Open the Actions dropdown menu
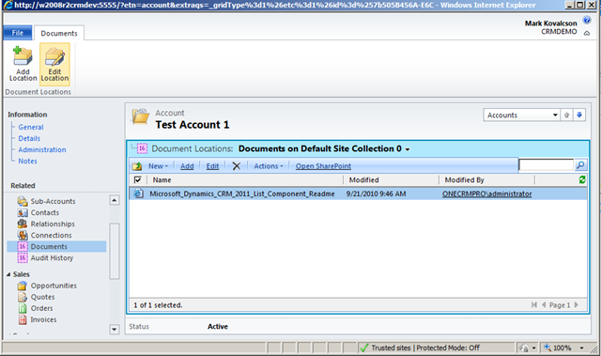This screenshot has width=601, height=356. [269, 166]
